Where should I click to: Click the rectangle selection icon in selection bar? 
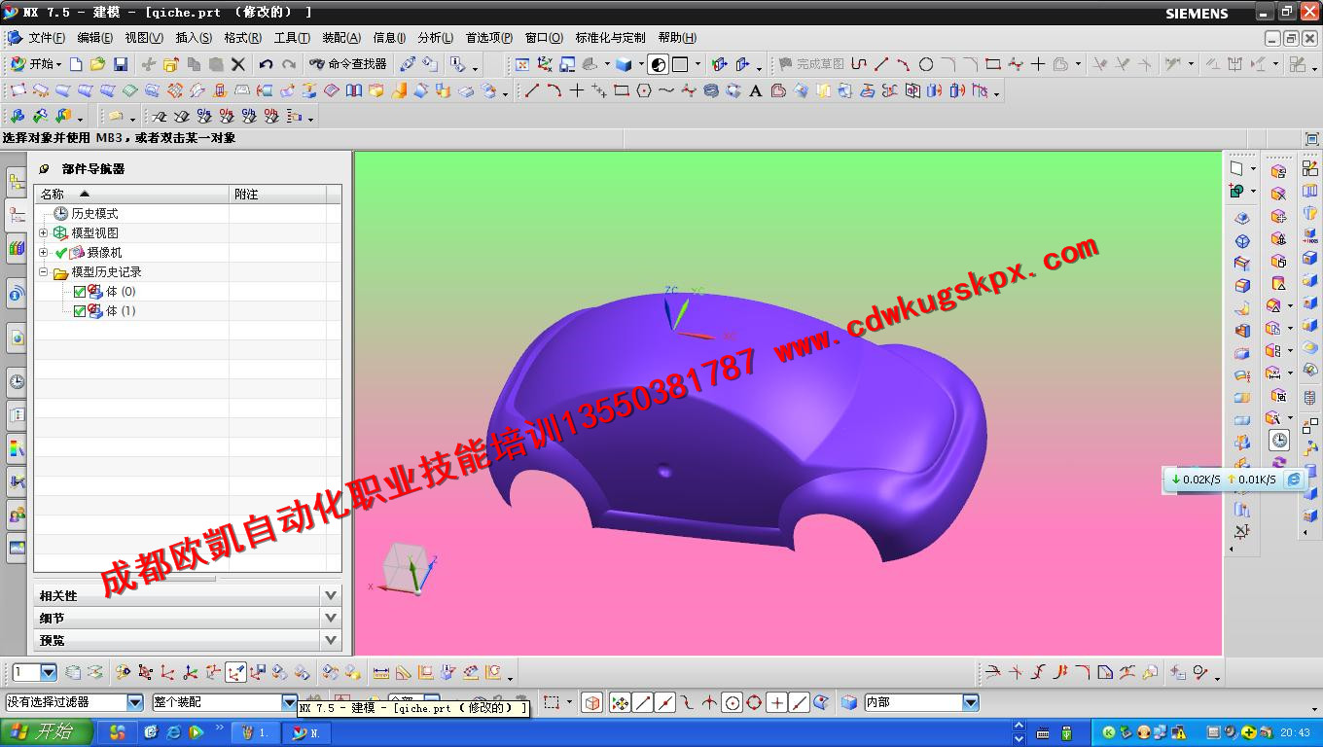(552, 702)
